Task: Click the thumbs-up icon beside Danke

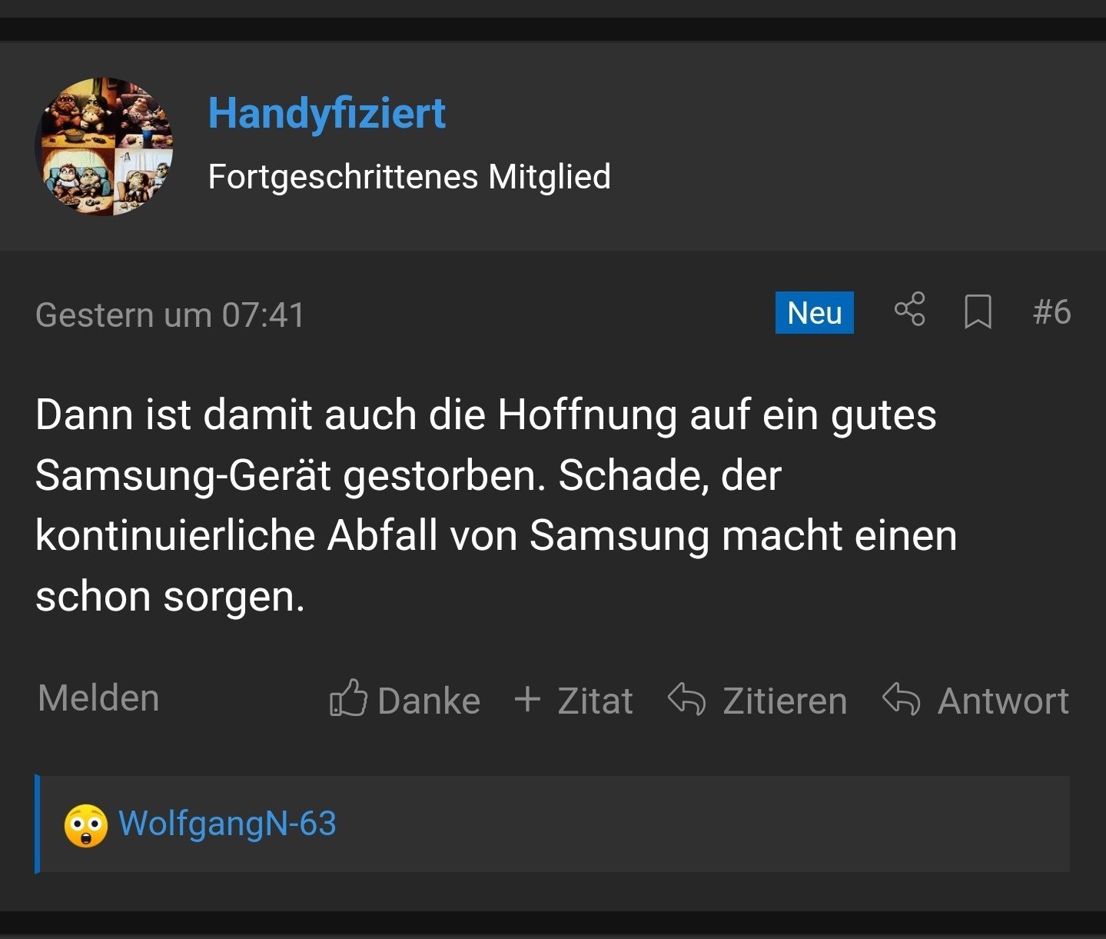Action: click(x=347, y=698)
